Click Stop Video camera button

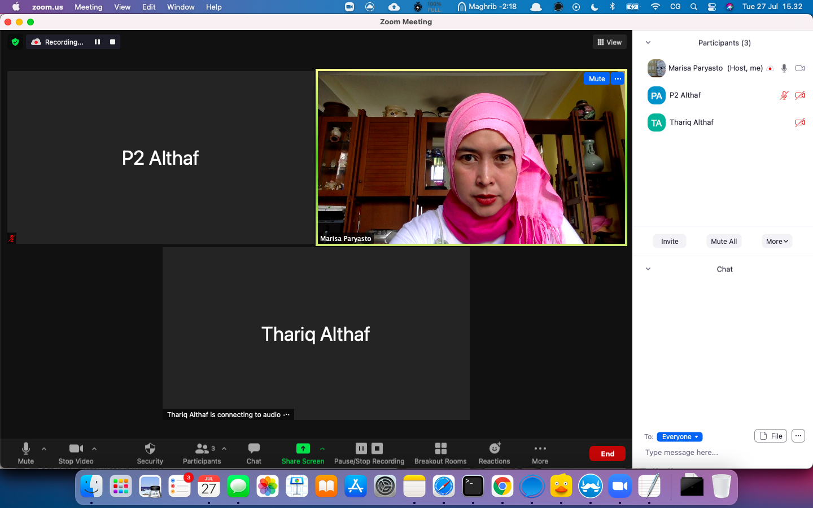point(76,453)
